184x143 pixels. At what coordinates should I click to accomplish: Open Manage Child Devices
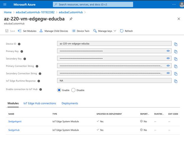click(54, 31)
